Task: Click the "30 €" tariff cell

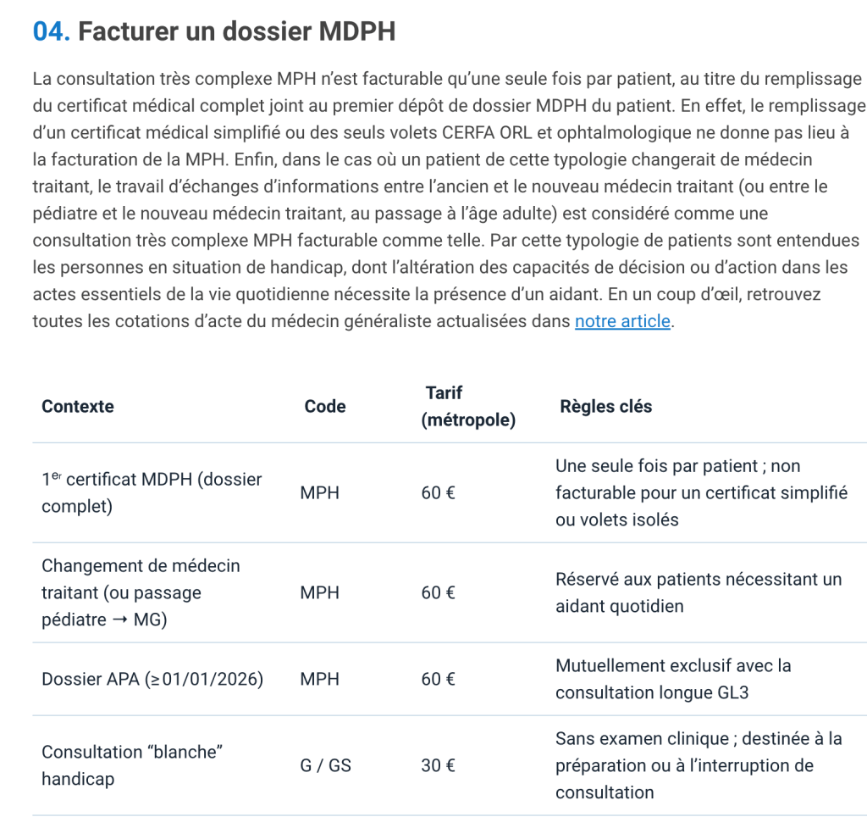Action: pos(439,765)
